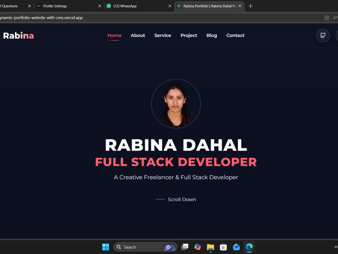Click the browser address bar URL

[x=41, y=18]
